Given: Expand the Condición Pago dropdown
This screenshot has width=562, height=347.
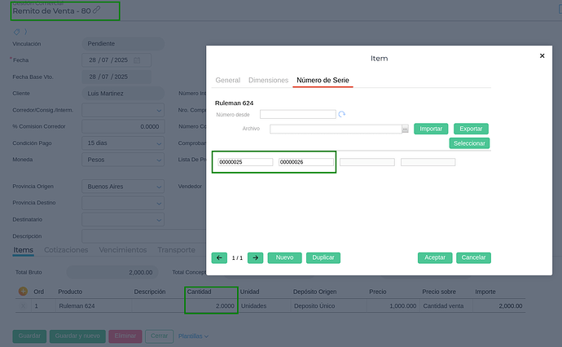Looking at the screenshot, I should point(156,143).
